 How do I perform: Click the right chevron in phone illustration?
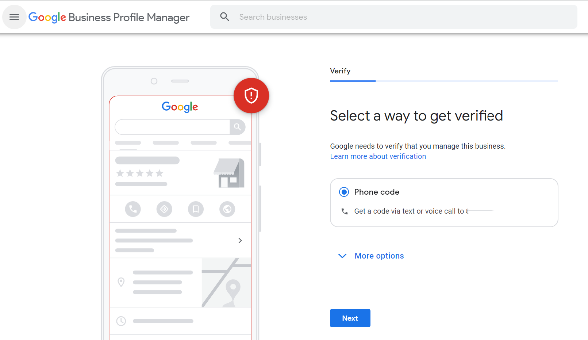click(240, 240)
